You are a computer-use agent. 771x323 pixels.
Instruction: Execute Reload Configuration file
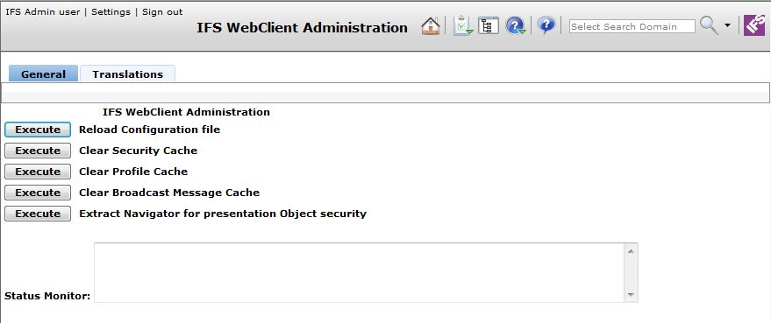[x=38, y=130]
